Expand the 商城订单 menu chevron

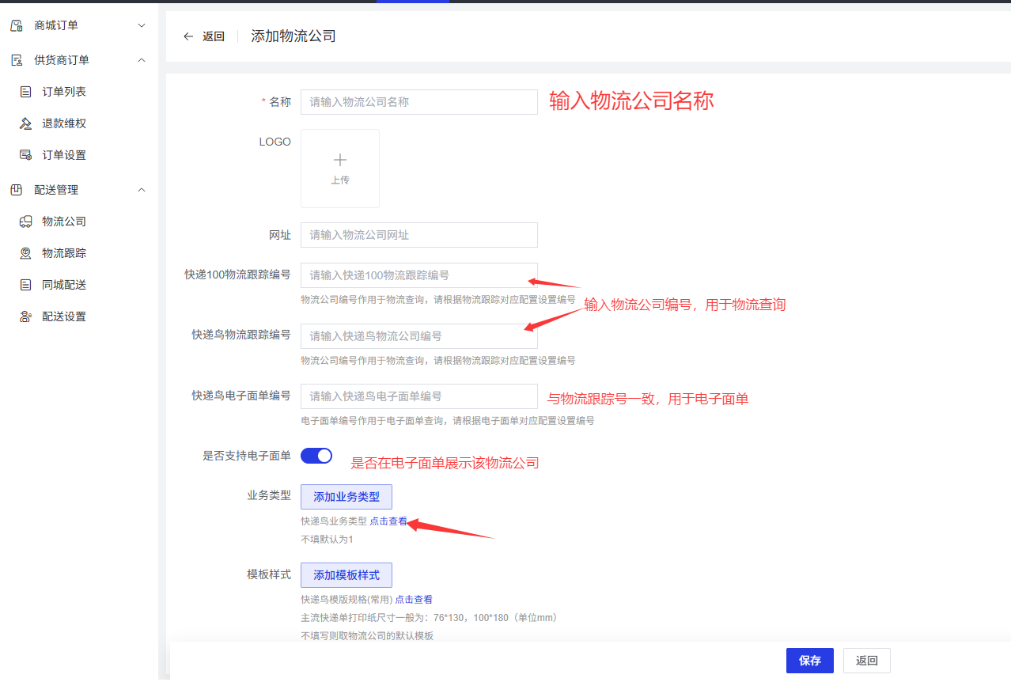(x=142, y=25)
